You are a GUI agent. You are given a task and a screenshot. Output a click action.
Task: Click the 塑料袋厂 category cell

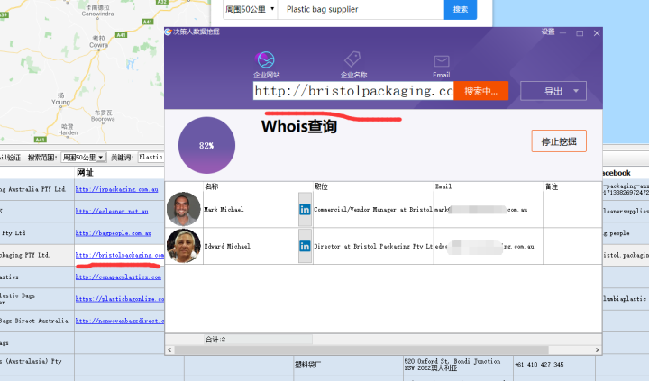306,365
